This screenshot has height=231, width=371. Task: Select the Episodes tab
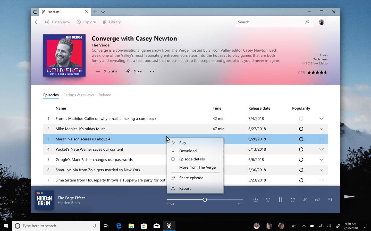tap(51, 95)
